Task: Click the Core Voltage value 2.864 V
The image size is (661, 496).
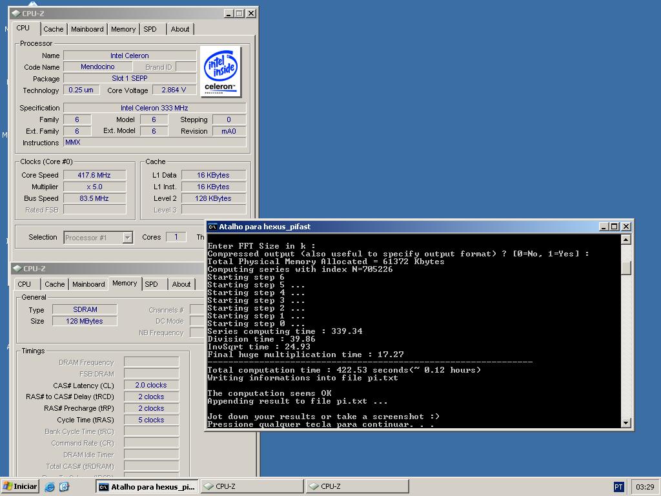Action: pos(174,90)
